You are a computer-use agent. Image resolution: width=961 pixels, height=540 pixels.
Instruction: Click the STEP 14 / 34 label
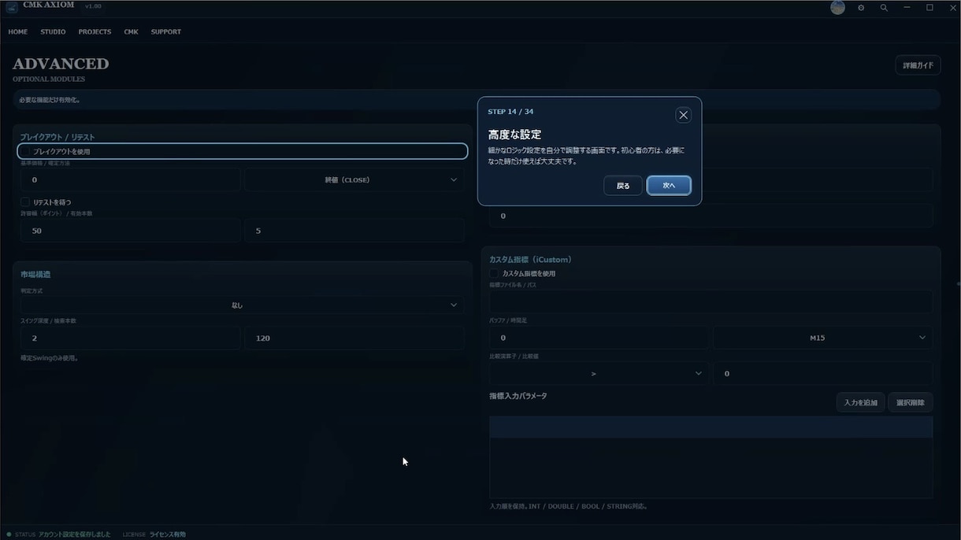click(x=510, y=112)
